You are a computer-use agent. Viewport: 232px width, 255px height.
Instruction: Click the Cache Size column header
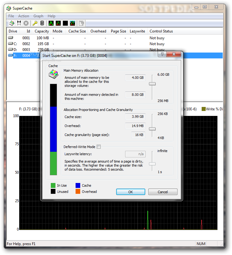point(77,31)
